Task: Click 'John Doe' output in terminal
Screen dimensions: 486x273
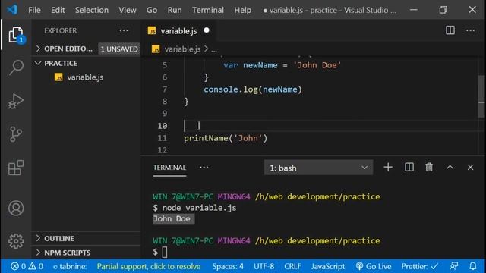Action: pos(172,219)
